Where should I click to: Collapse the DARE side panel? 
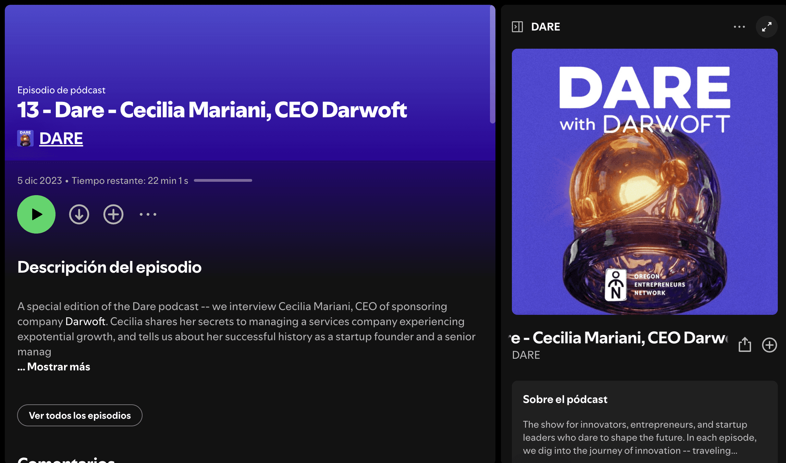point(517,27)
